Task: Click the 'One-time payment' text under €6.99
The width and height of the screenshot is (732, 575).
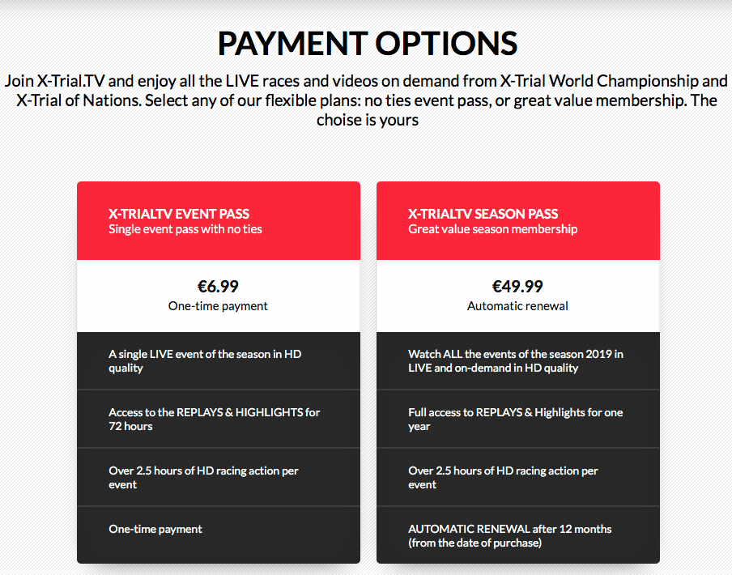Action: 218,306
